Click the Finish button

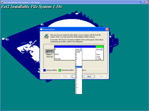tap(101, 77)
